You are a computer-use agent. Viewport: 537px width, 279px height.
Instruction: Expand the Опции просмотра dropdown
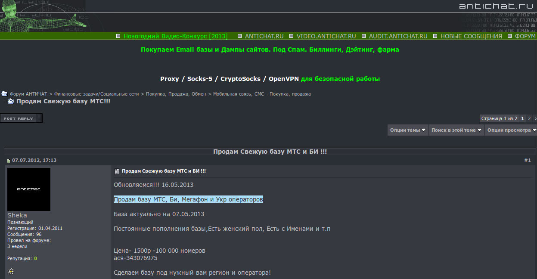(511, 130)
